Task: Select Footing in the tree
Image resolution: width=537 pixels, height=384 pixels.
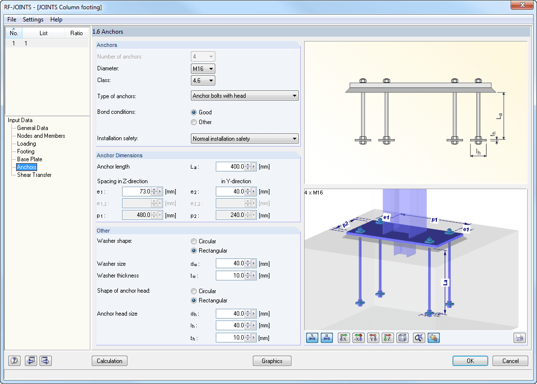Action: click(x=26, y=151)
